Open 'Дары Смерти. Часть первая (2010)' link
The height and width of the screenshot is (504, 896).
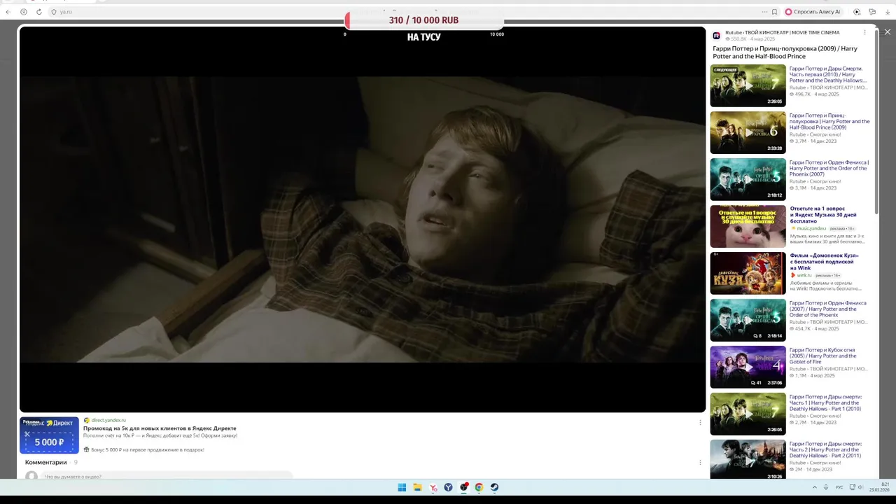(828, 74)
